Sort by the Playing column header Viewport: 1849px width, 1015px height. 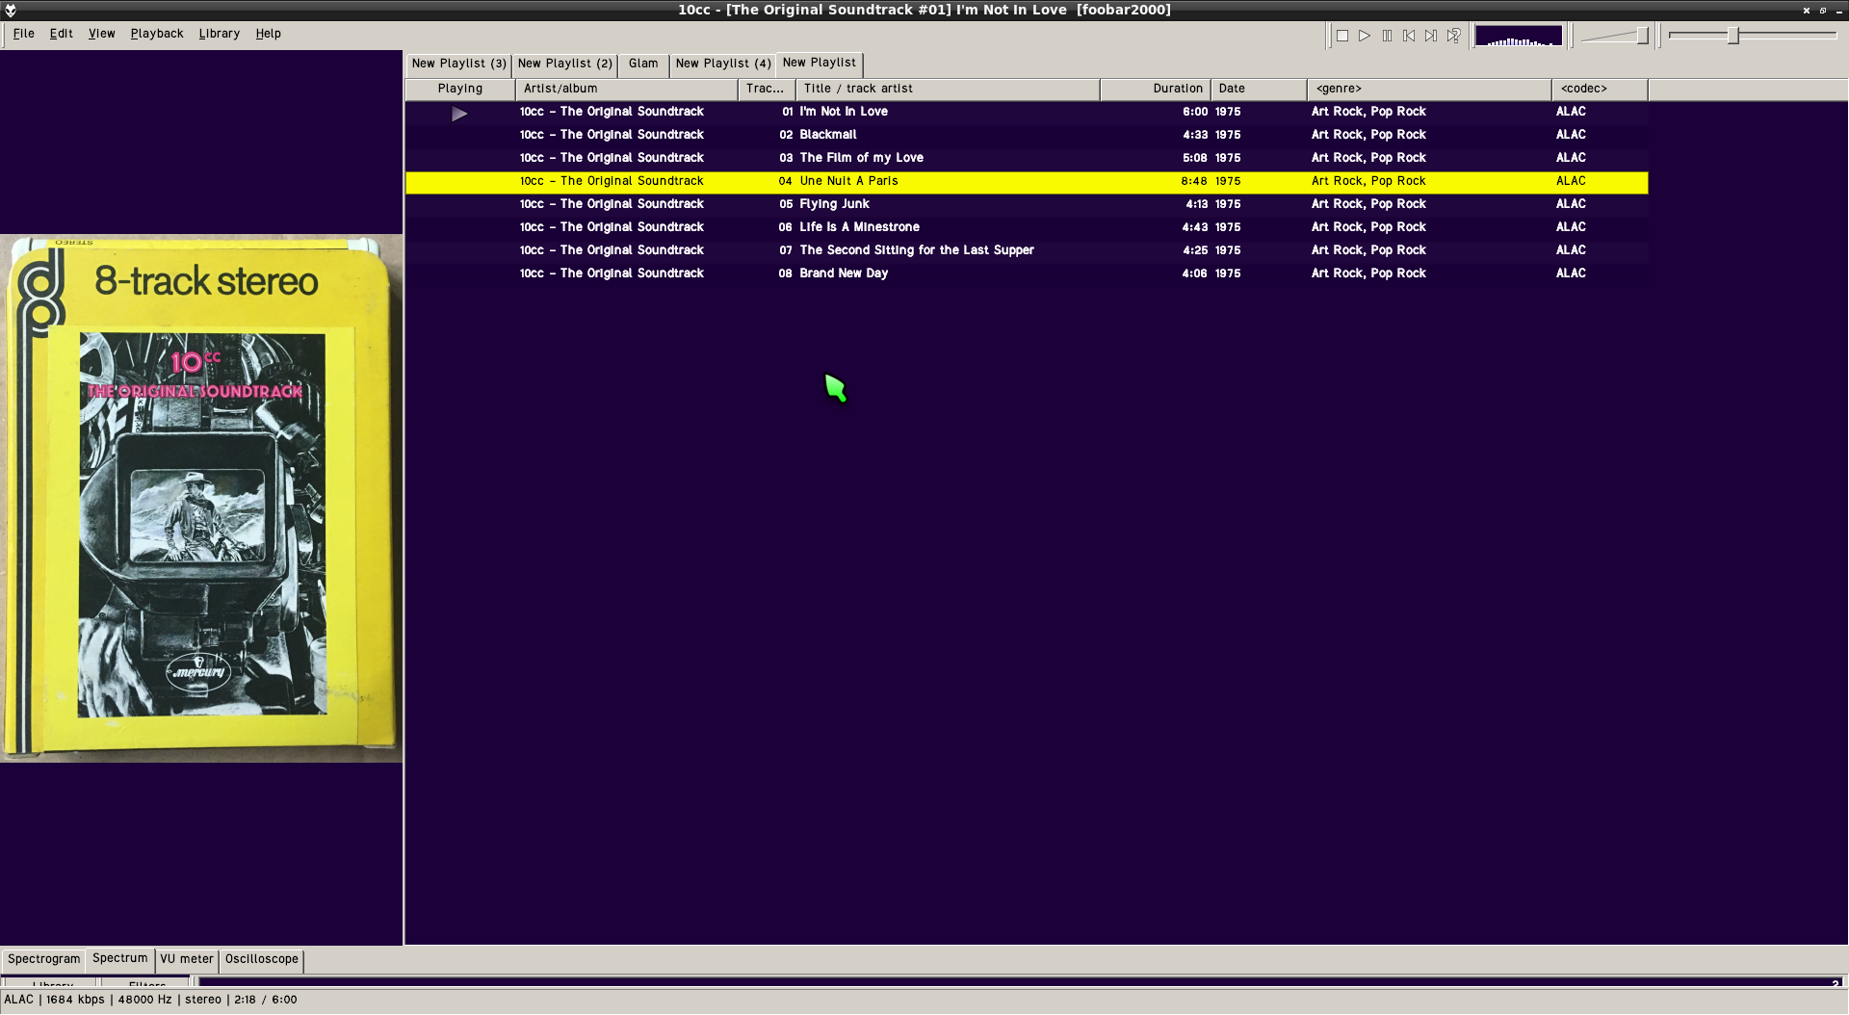(460, 89)
